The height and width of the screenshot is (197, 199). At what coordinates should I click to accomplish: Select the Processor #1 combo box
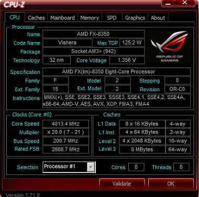69,167
